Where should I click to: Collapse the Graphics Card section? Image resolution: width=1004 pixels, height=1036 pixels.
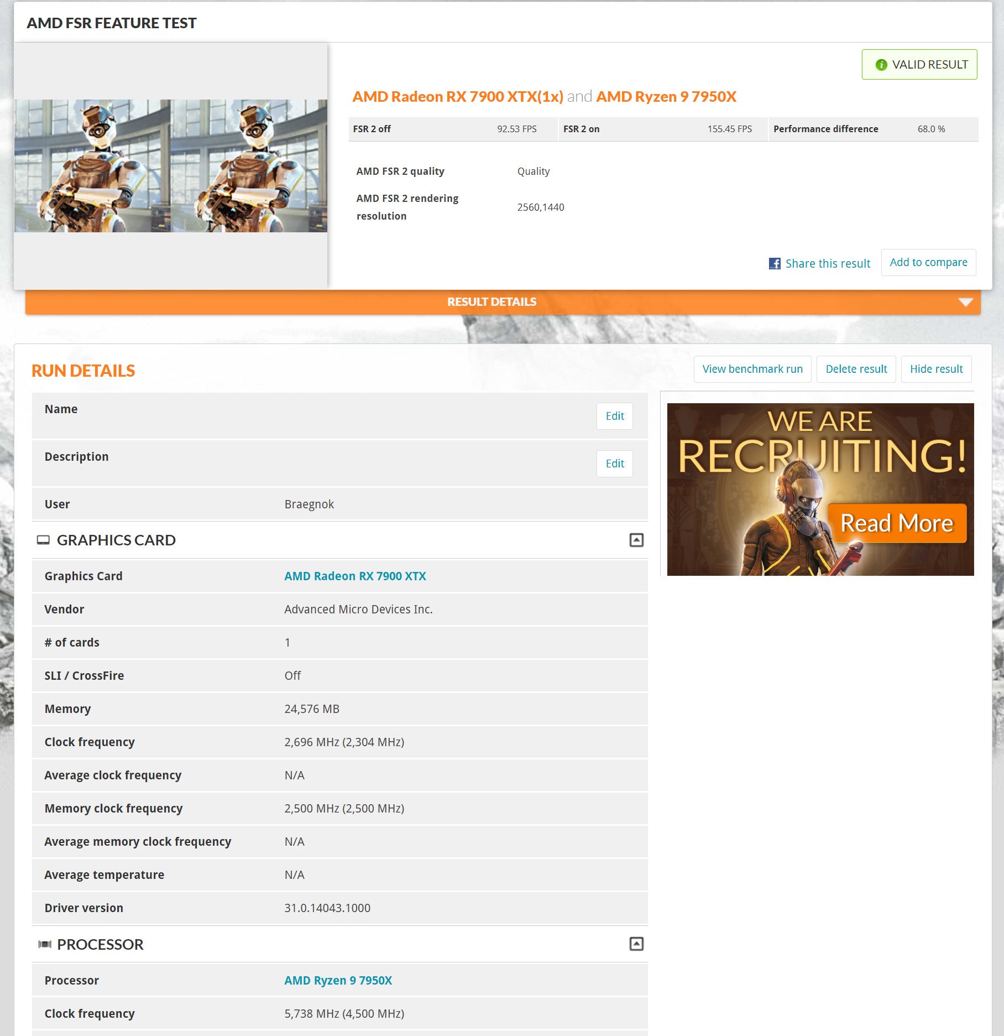[636, 540]
